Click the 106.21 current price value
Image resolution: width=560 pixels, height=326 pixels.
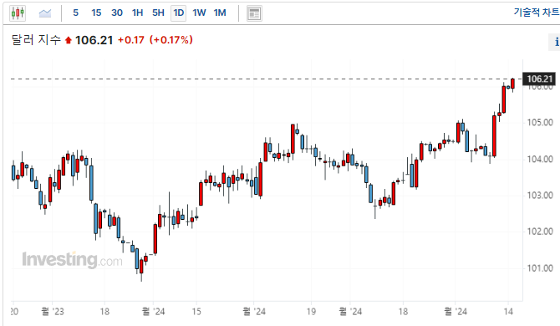point(94,40)
